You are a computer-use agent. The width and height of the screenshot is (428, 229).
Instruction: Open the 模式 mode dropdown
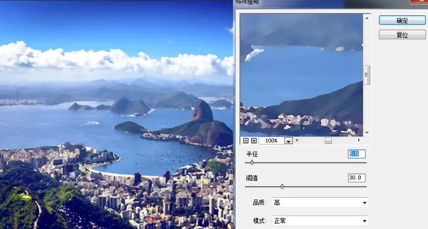point(320,220)
